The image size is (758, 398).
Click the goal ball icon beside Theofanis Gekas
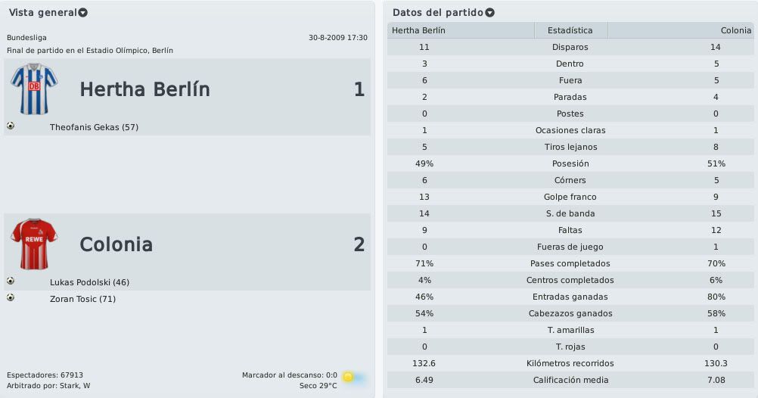coord(11,126)
